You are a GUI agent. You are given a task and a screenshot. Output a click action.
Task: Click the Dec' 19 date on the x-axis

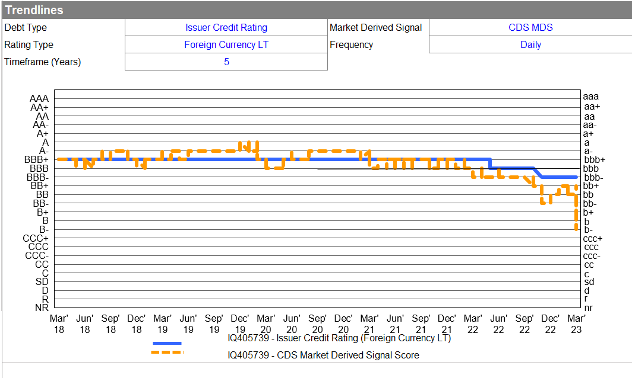coord(240,323)
